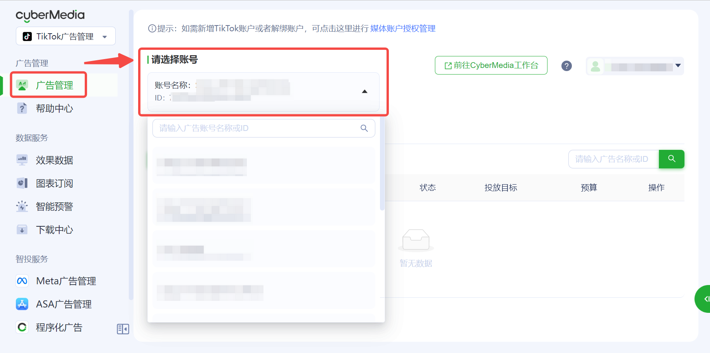
Task: Open ASA广告管理 from the sidebar
Action: (x=63, y=304)
